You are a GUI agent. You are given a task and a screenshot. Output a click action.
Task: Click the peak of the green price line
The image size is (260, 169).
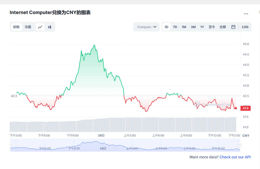pos(94,45)
